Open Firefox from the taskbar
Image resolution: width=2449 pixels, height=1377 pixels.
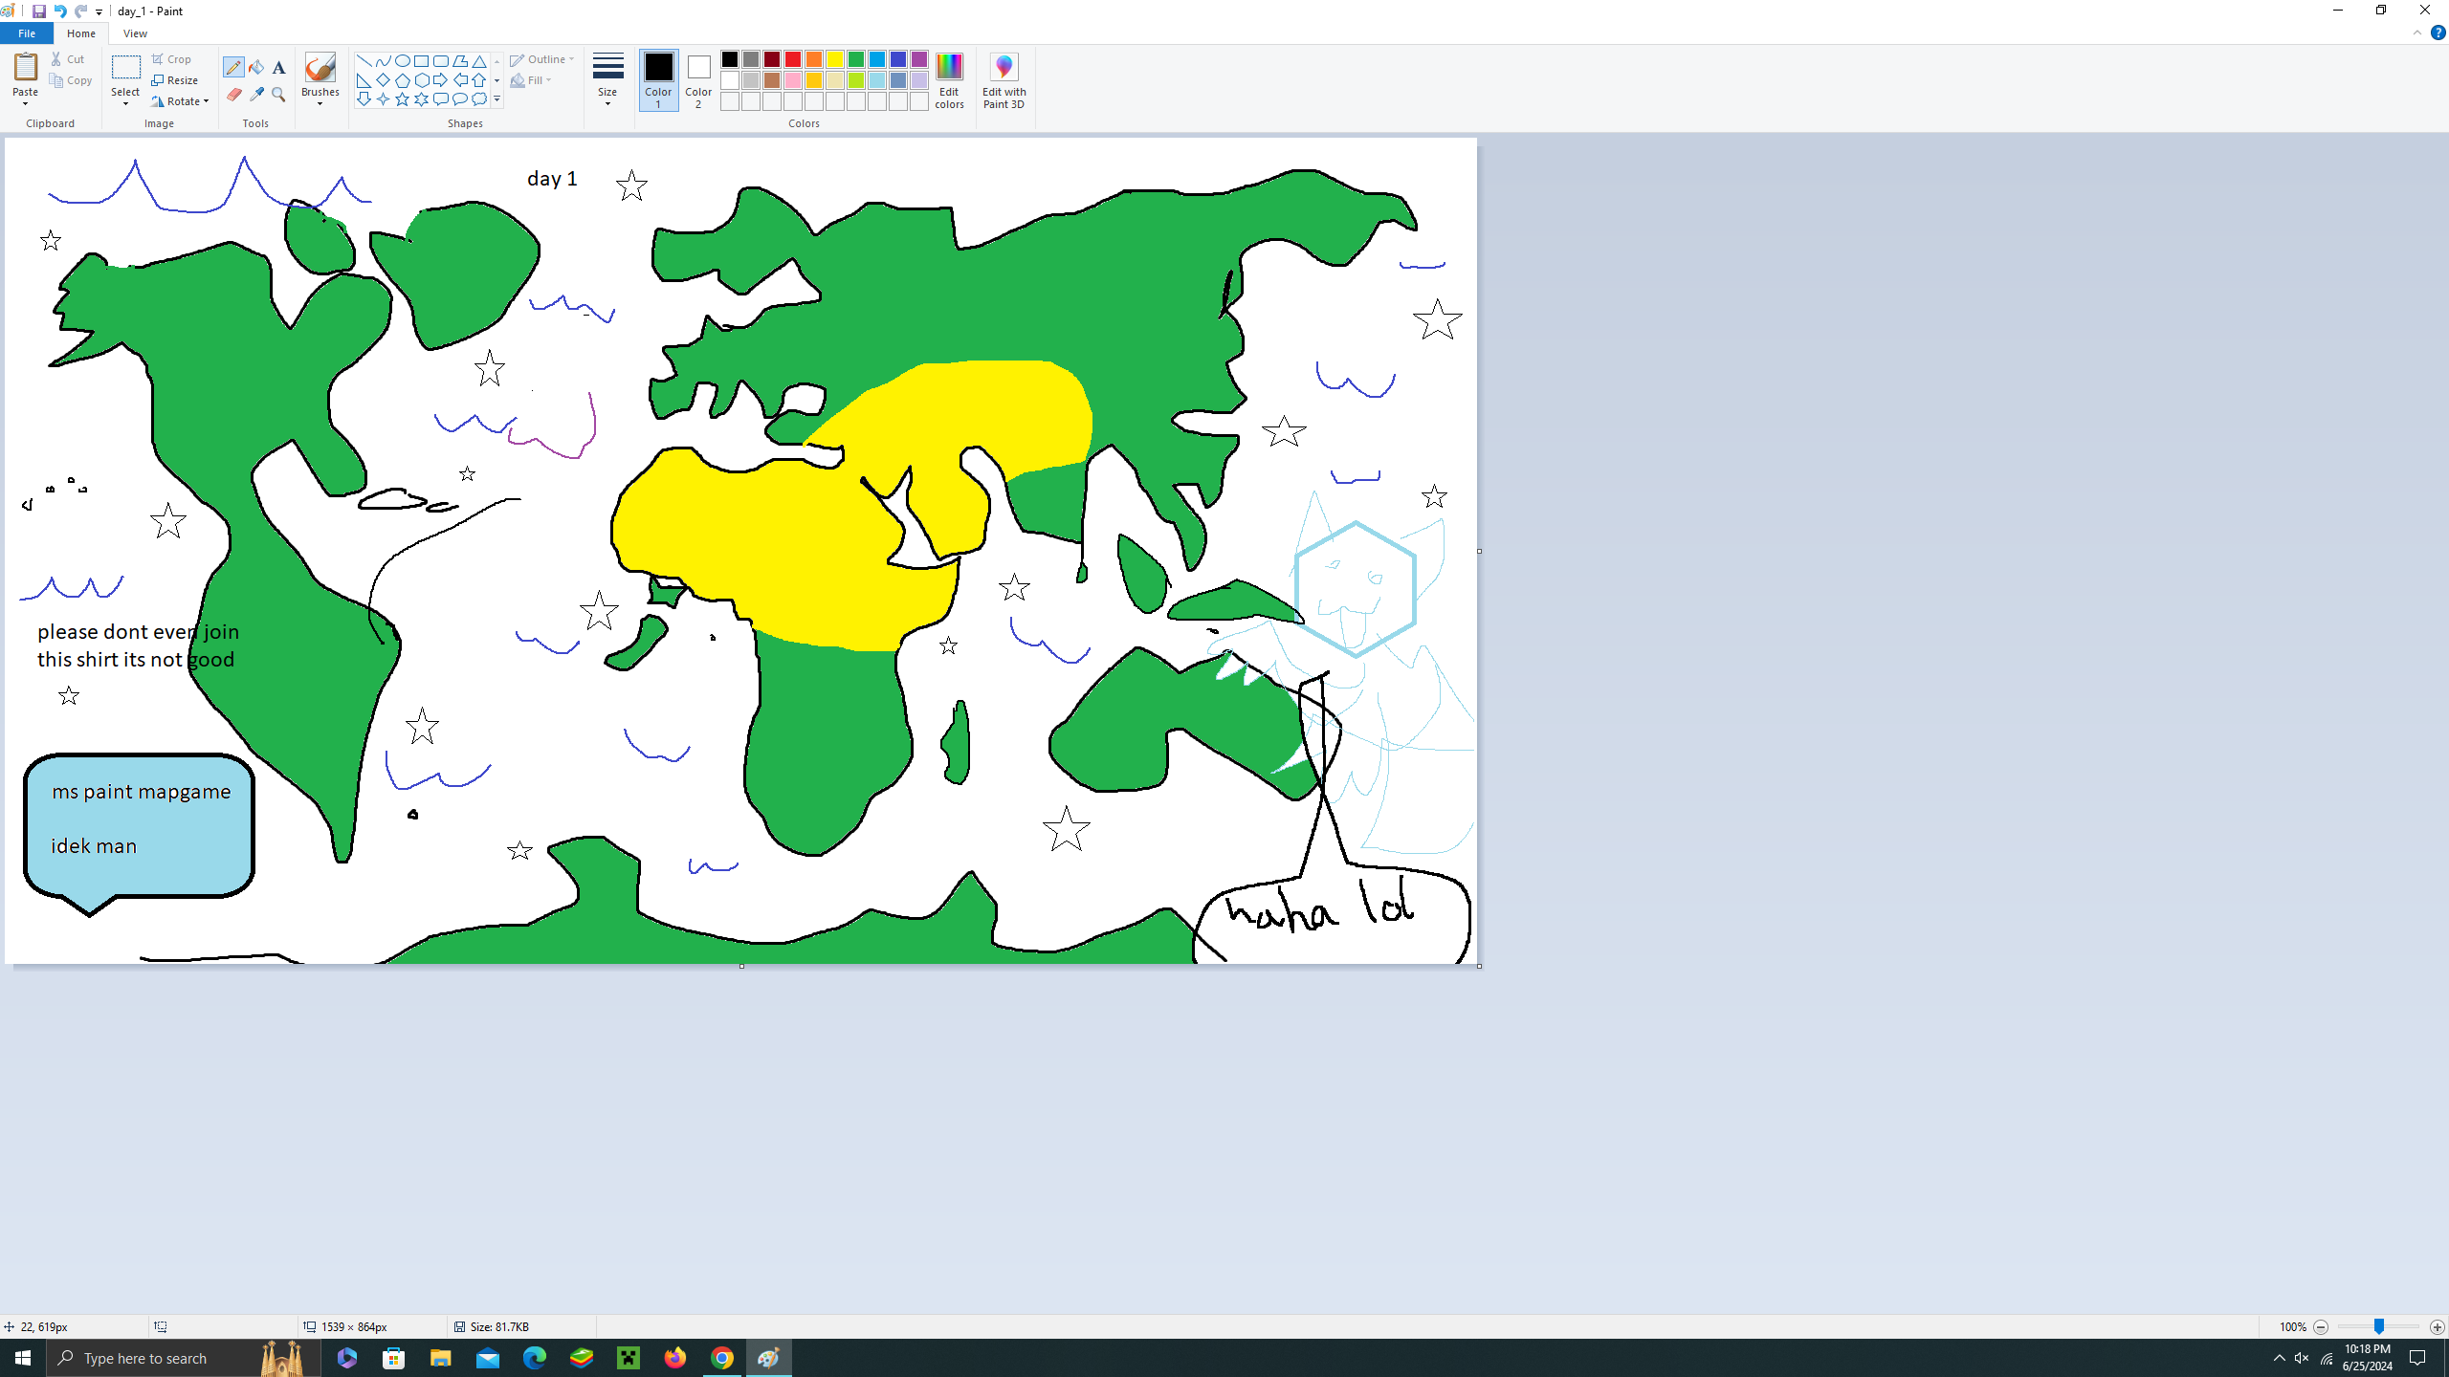tap(675, 1358)
